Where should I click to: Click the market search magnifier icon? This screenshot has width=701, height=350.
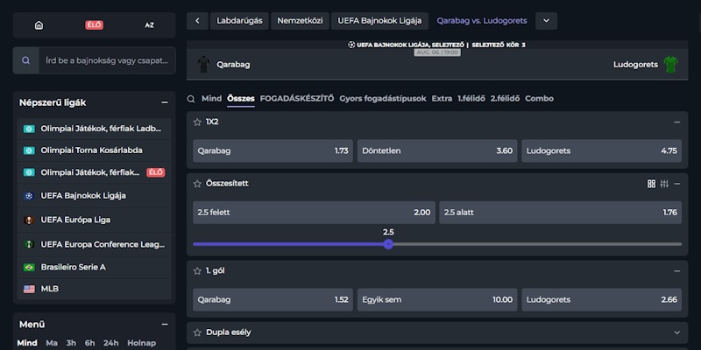point(191,99)
